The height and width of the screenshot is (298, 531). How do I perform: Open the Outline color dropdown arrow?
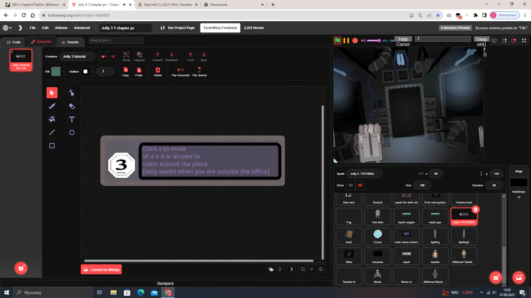click(92, 72)
